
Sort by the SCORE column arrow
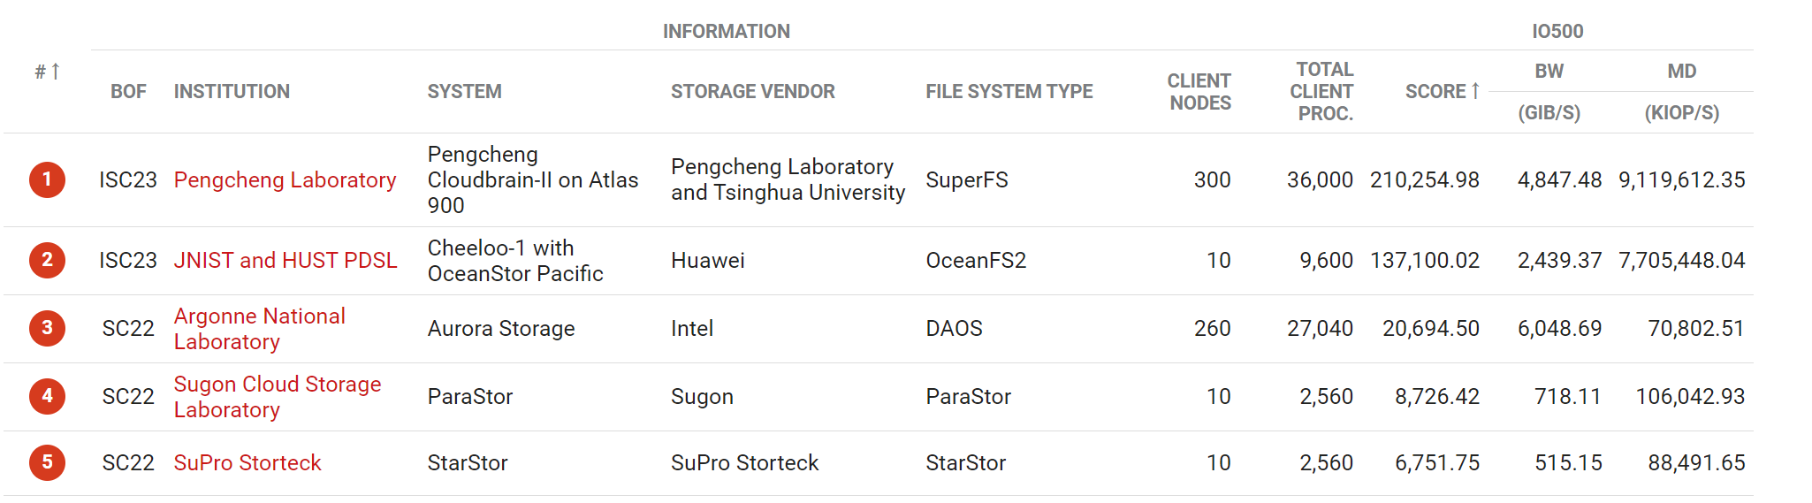click(1474, 91)
